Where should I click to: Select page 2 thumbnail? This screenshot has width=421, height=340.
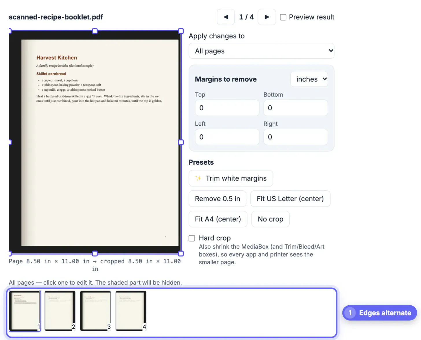[x=60, y=311]
